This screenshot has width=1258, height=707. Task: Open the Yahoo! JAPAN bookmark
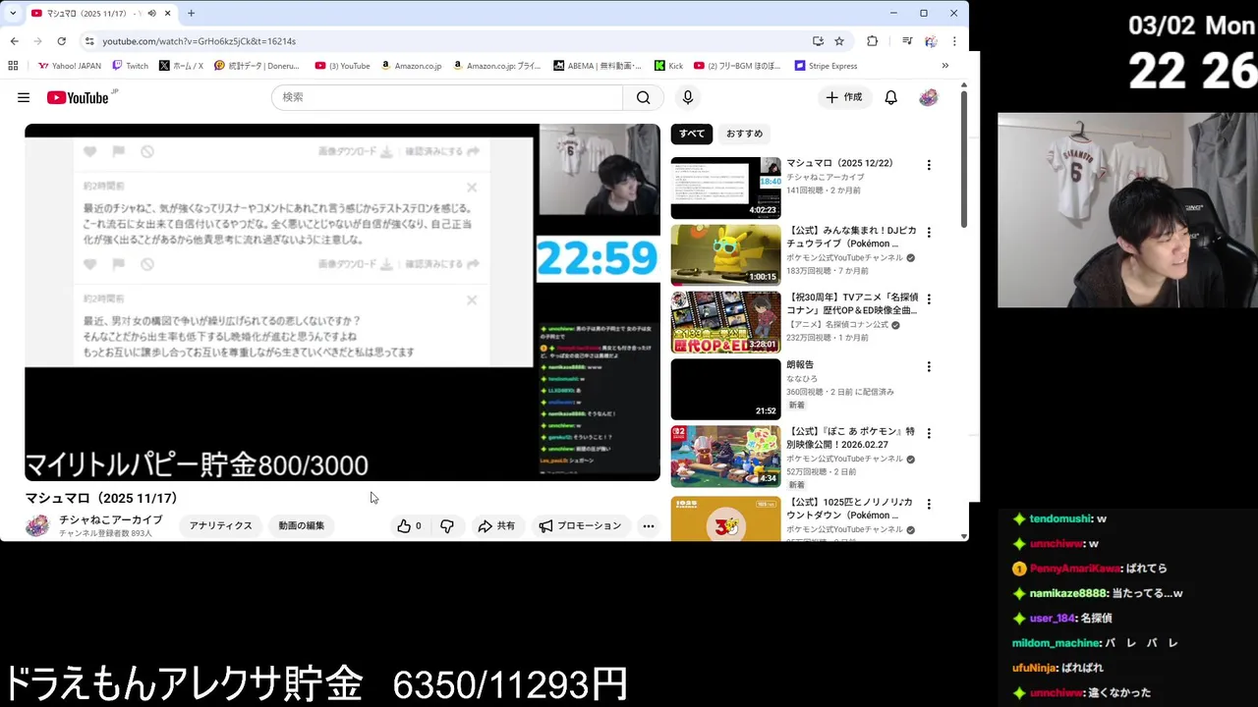coord(69,66)
